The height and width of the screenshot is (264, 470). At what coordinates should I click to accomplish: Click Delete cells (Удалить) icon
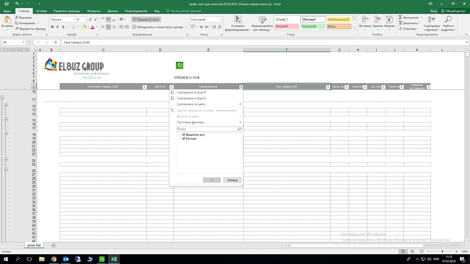tap(378, 23)
